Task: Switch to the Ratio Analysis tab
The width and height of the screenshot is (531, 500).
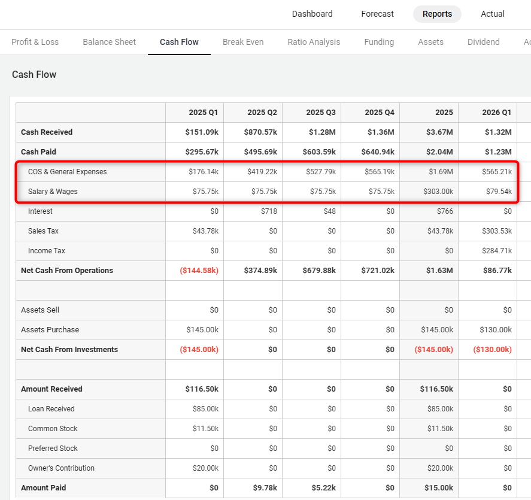Action: coord(314,42)
